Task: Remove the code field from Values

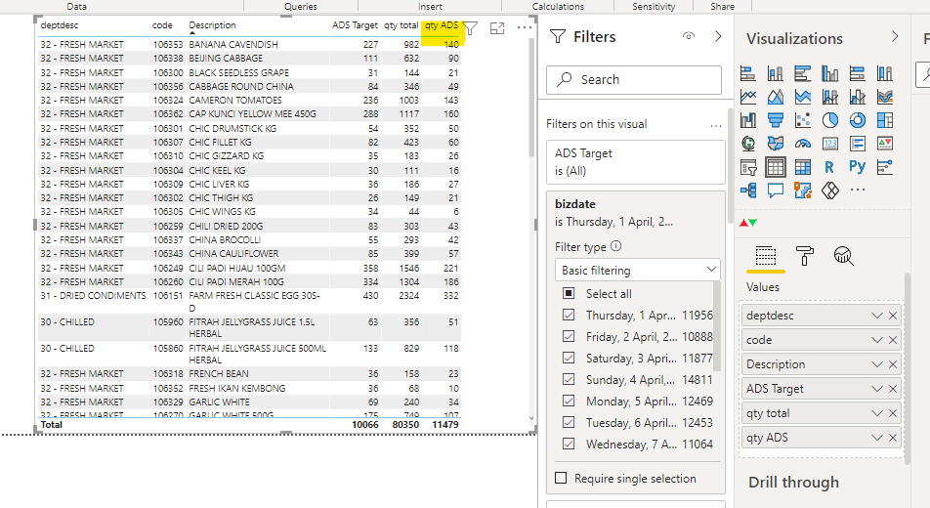Action: (x=893, y=340)
